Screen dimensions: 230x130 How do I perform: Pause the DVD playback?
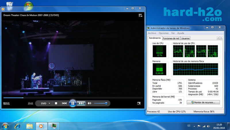point(73,103)
